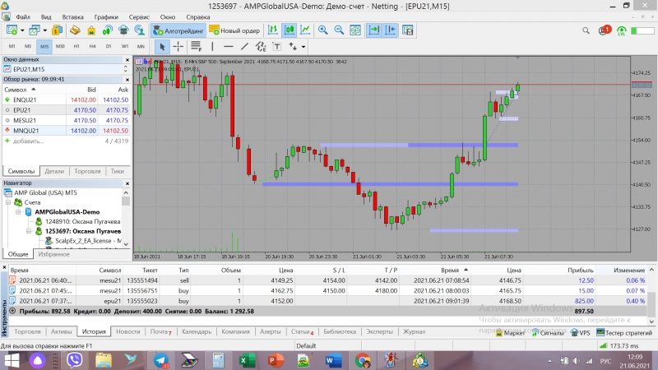Image resolution: width=658 pixels, height=370 pixels.
Task: Collapse the Счета tree node
Action: point(8,202)
